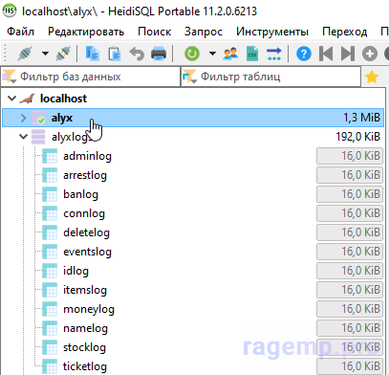Click the 16,0 KiB size bar of idlog
Screen dimensions: 389x375
(x=350, y=271)
